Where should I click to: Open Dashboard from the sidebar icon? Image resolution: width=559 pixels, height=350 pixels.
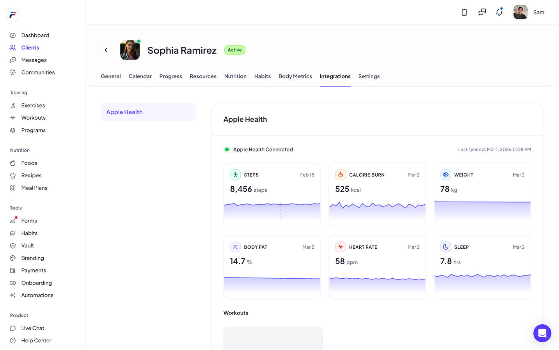[x=13, y=35]
